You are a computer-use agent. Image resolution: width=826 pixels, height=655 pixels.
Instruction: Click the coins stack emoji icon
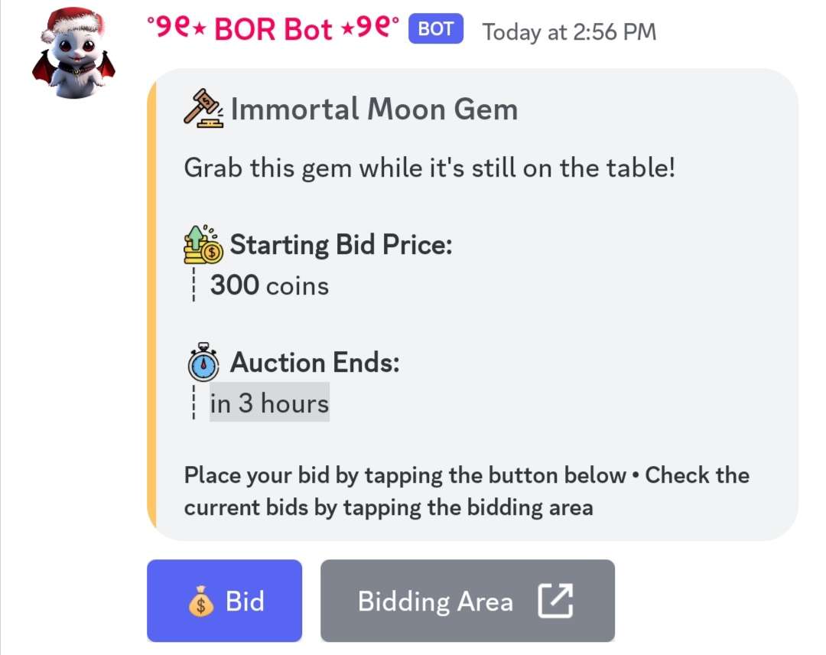click(203, 244)
